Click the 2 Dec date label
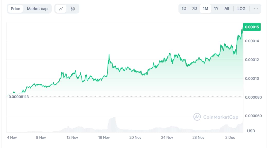The width and height of the screenshot is (267, 148). (x=230, y=137)
